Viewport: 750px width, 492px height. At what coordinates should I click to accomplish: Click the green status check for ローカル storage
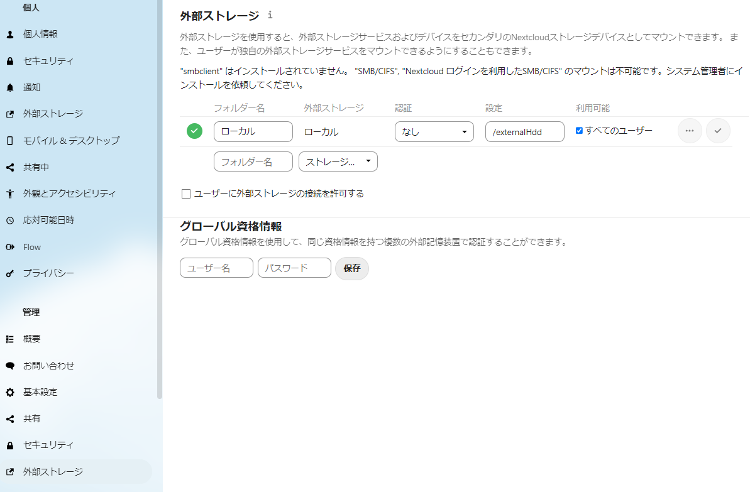click(x=194, y=131)
